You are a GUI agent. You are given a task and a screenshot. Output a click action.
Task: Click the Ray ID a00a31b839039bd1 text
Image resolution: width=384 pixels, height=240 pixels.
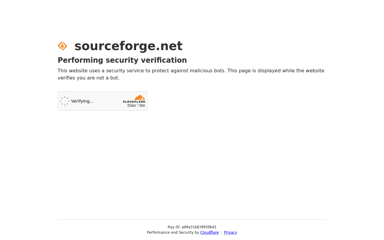click(x=192, y=227)
